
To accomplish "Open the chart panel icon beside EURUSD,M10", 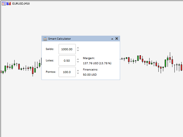I will pos(4,4).
